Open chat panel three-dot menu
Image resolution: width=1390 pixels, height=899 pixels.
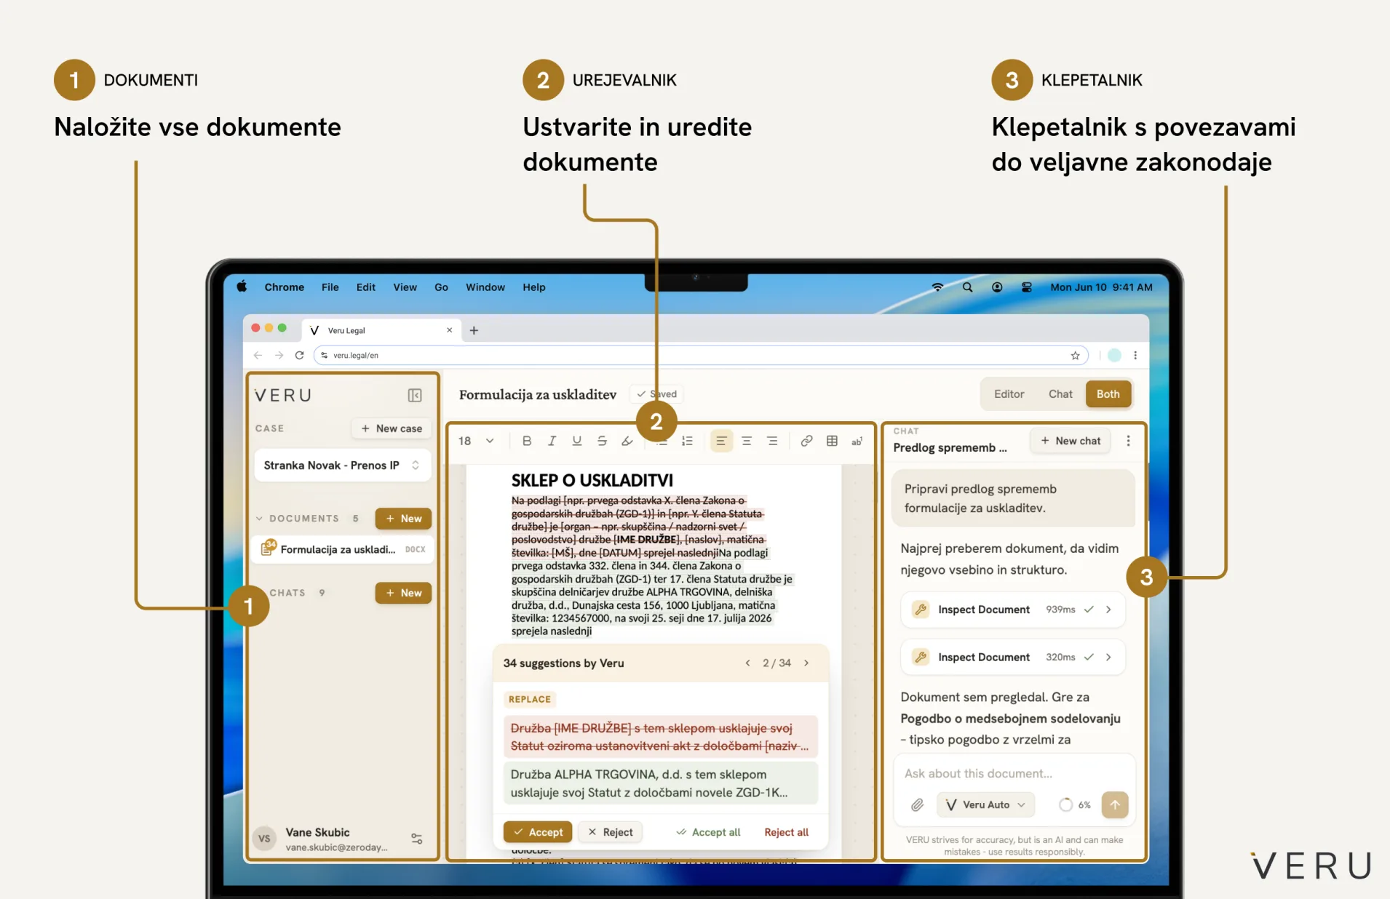tap(1128, 441)
